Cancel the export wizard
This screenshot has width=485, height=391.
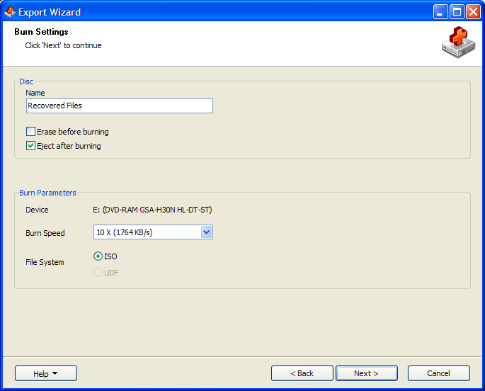click(438, 373)
